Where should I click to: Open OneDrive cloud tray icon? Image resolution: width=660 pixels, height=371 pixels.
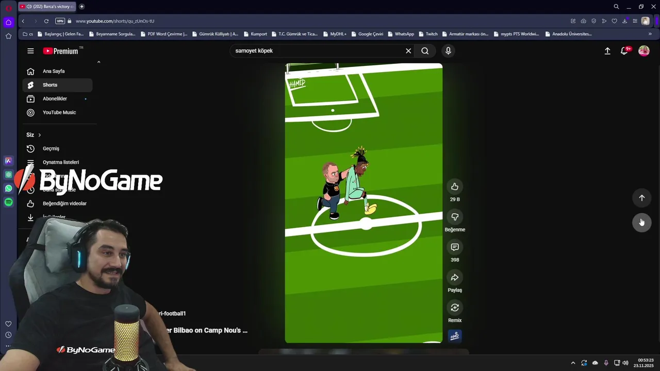(595, 363)
